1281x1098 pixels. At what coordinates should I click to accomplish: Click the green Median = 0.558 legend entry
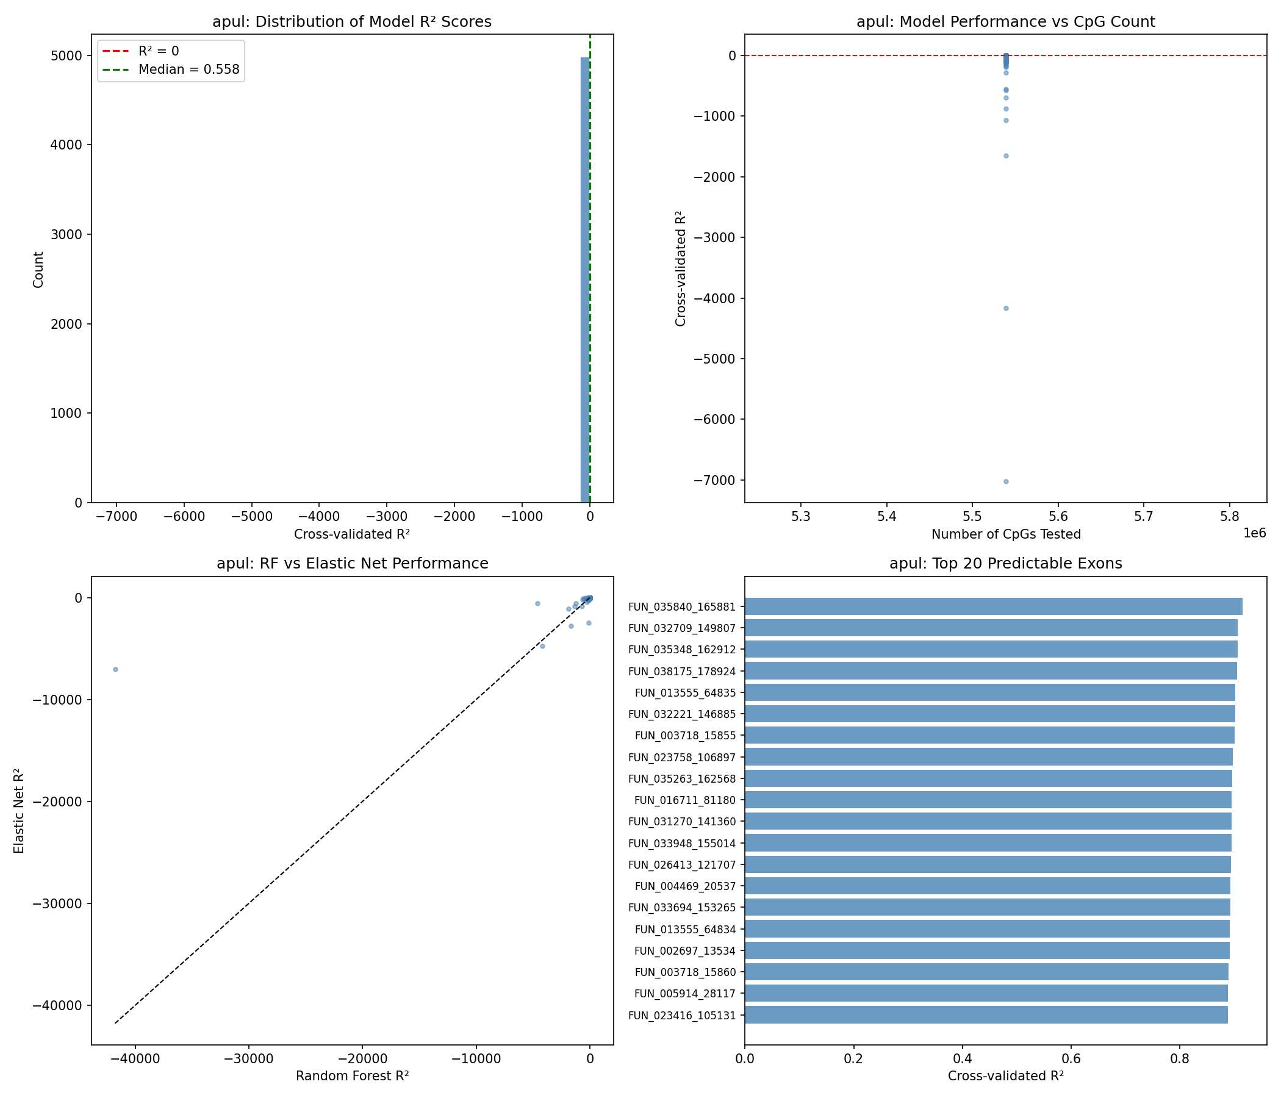pos(188,70)
